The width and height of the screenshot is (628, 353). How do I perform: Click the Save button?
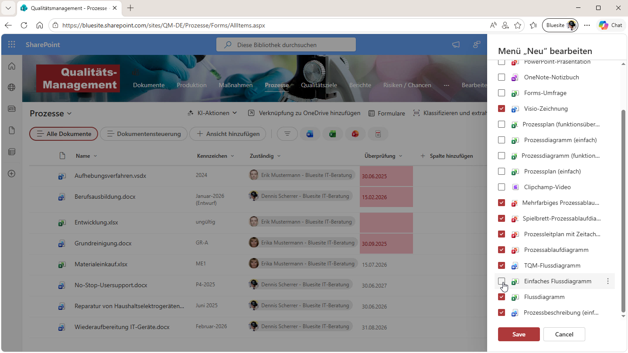click(519, 334)
